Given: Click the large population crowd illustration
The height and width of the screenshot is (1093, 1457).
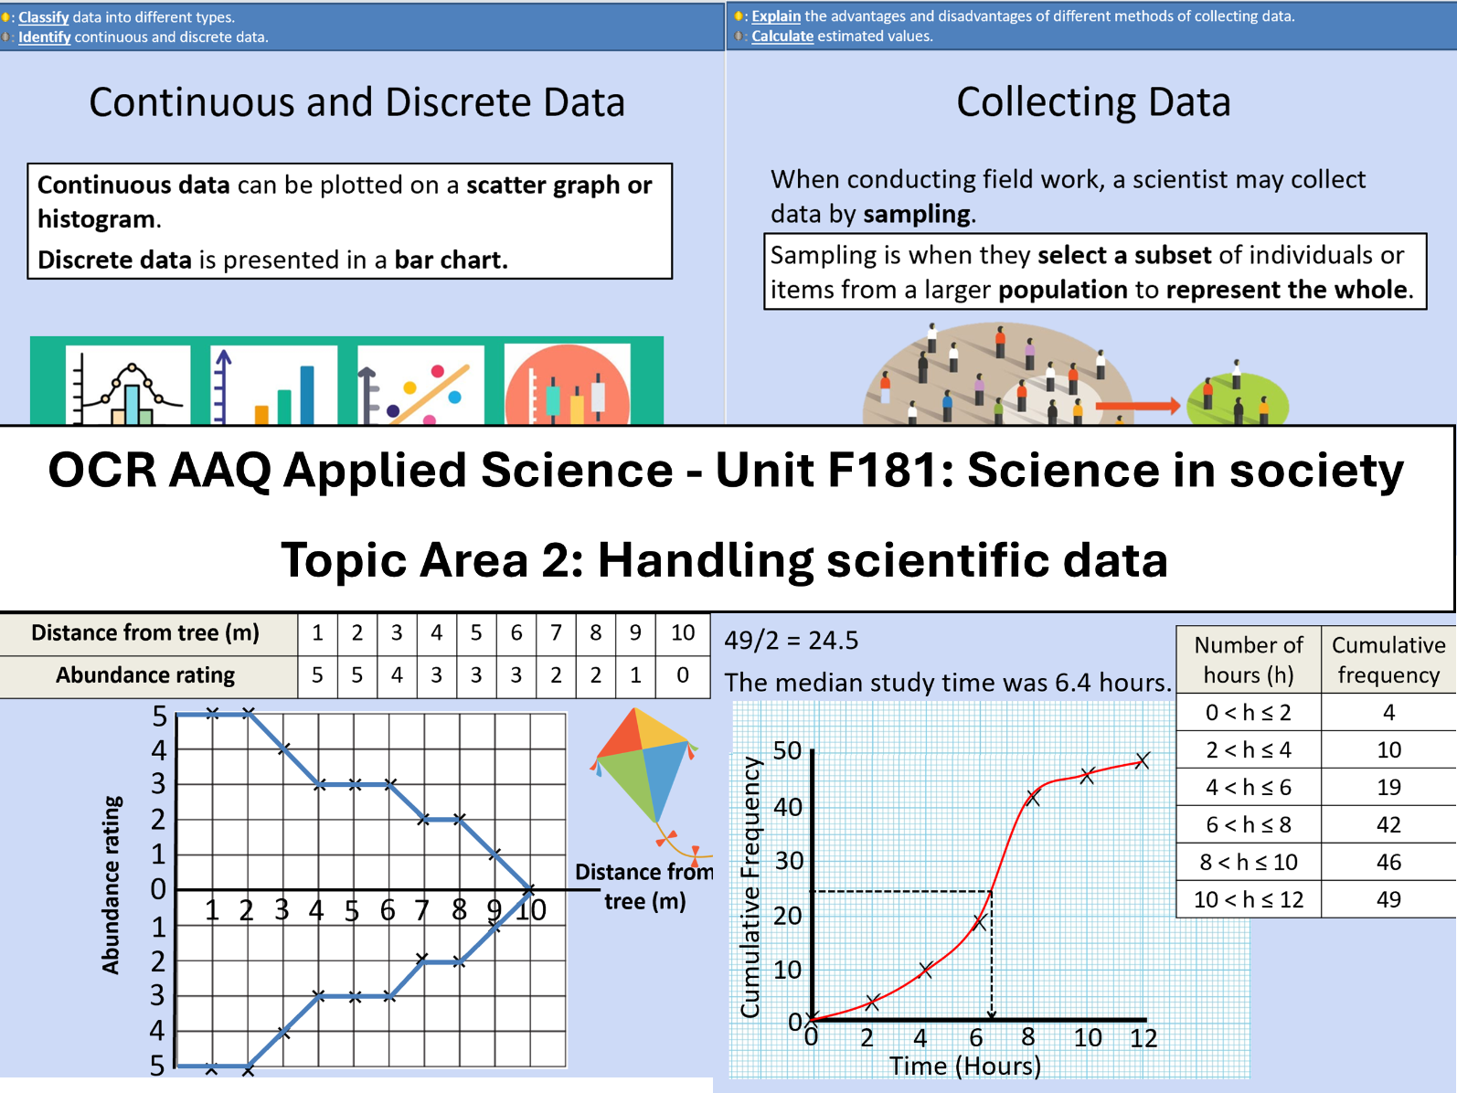Looking at the screenshot, I should 998,375.
